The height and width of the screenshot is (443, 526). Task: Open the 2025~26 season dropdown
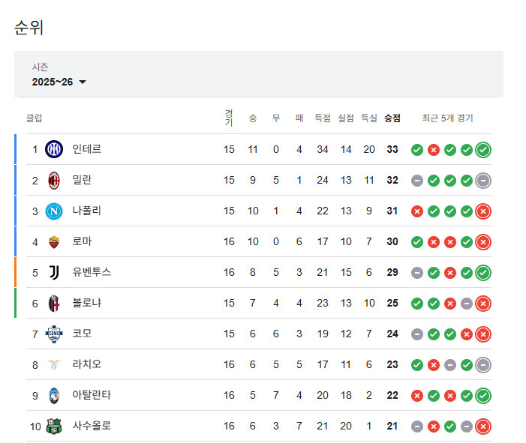59,82
